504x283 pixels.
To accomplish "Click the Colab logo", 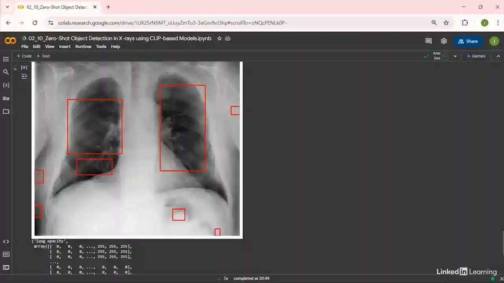I will [x=10, y=41].
